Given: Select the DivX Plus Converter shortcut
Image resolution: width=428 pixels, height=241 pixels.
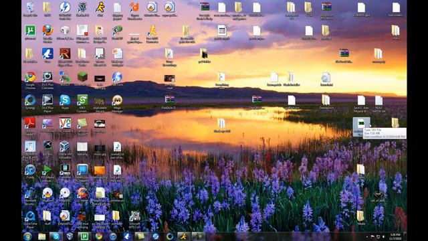Looking at the screenshot, I should click(x=47, y=80).
